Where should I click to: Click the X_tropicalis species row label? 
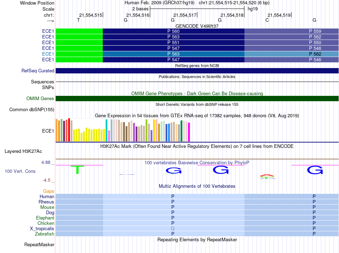(x=42, y=229)
